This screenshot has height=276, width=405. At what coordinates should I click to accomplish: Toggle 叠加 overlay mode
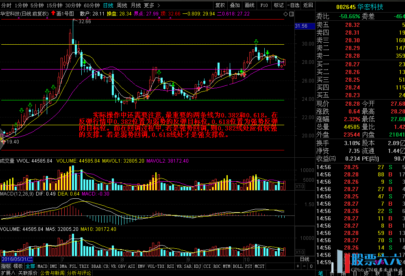click(x=235, y=5)
